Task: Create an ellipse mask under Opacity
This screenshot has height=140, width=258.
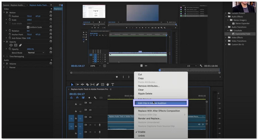Action: (x=11, y=45)
